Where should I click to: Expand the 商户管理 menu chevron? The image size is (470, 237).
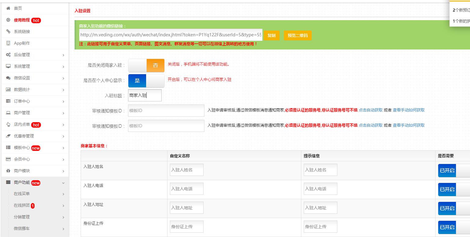[63, 113]
